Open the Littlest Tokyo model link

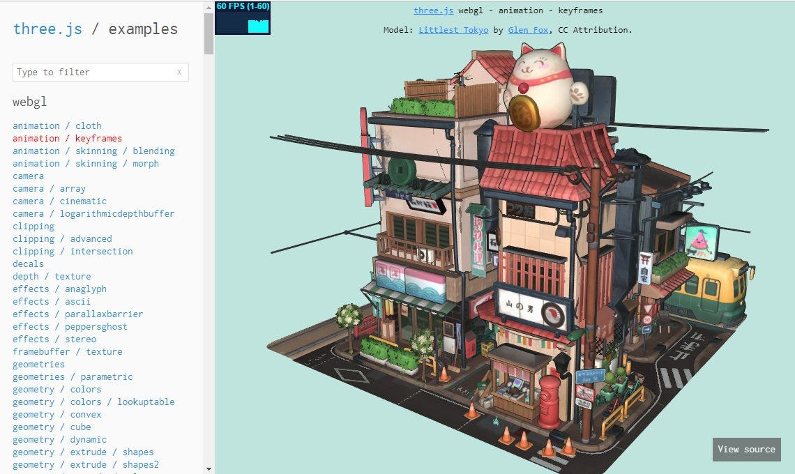click(x=453, y=30)
